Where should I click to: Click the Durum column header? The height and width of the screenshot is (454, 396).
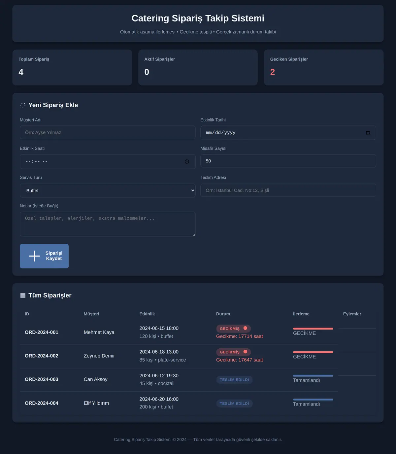pyautogui.click(x=223, y=314)
